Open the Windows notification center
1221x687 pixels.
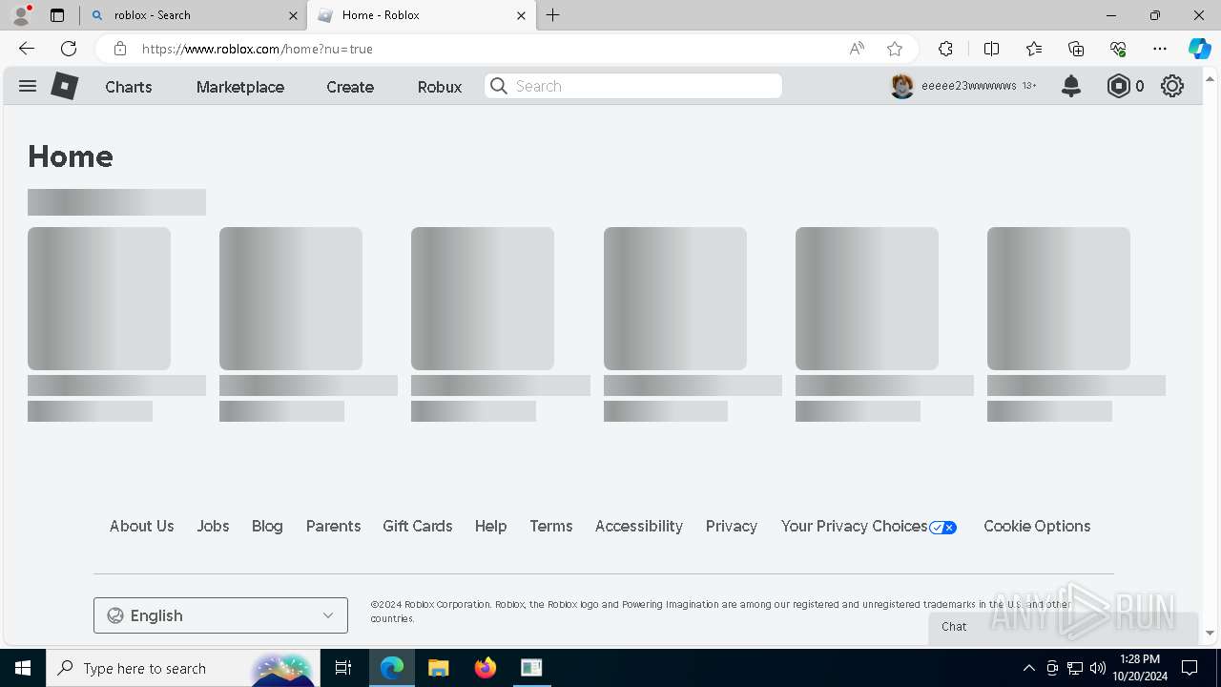1190,668
